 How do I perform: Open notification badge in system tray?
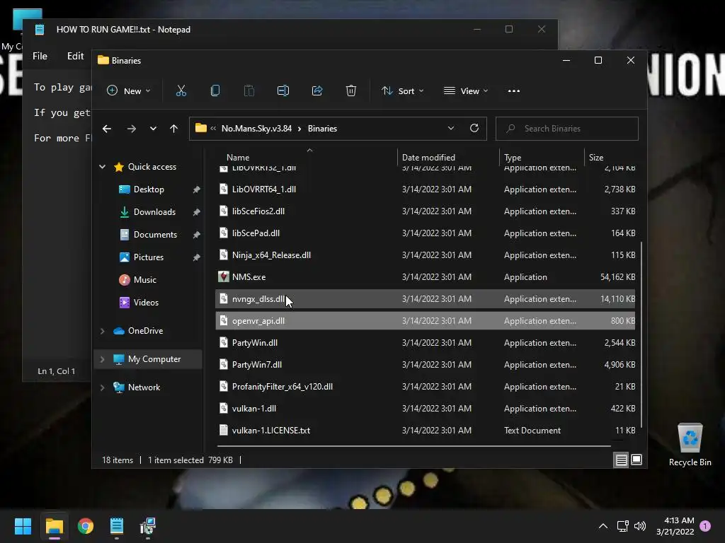tap(705, 526)
